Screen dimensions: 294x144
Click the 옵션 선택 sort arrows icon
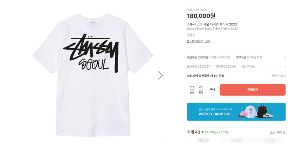[284, 133]
